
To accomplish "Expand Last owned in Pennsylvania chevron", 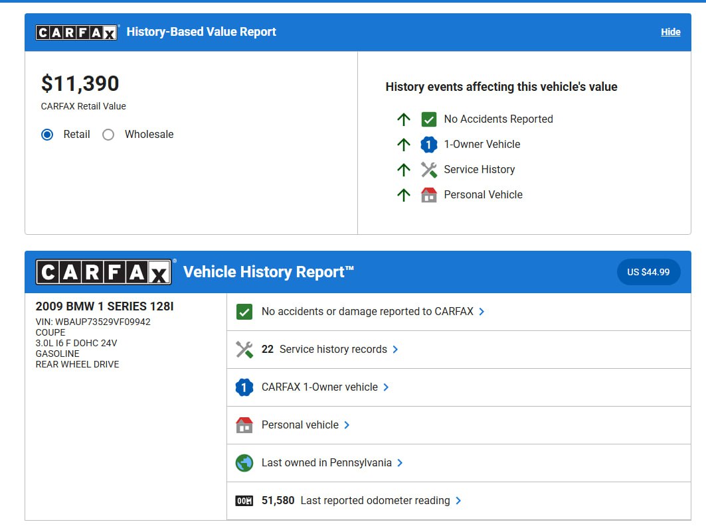I will coord(399,463).
